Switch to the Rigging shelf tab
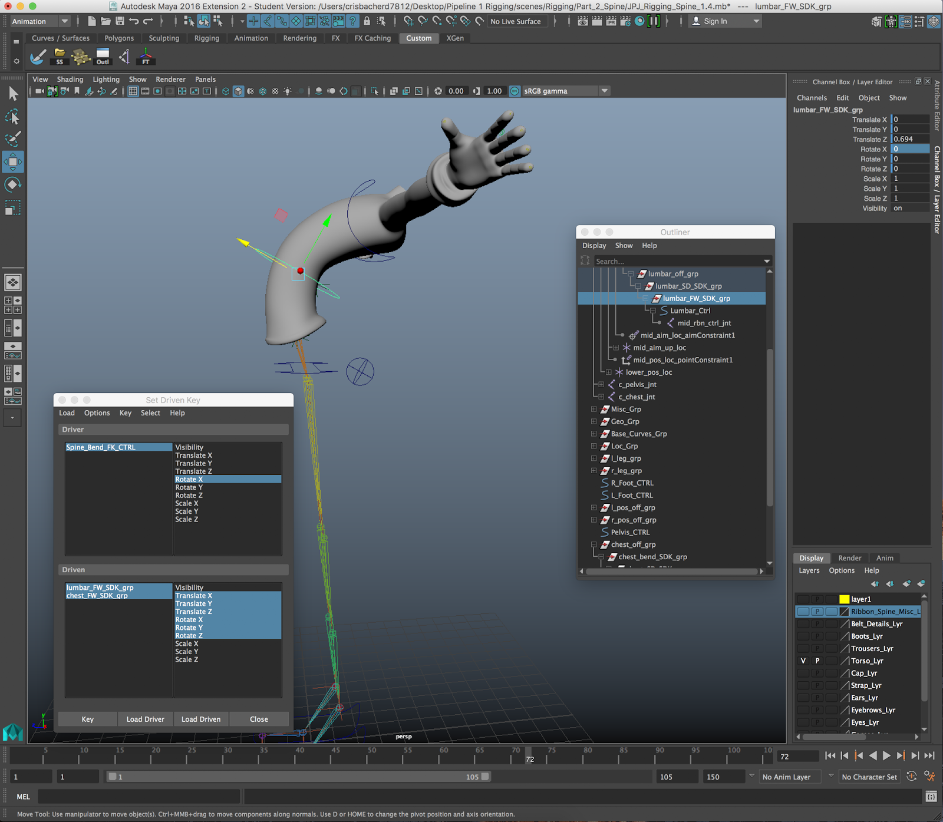The image size is (943, 822). pos(206,38)
